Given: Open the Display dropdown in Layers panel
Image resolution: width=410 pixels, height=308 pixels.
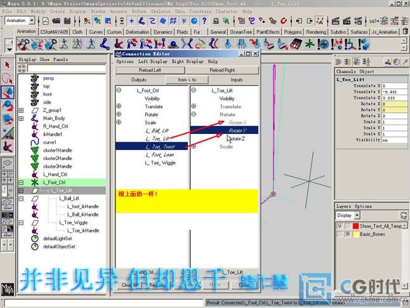Looking at the screenshot, I should pyautogui.click(x=357, y=215).
